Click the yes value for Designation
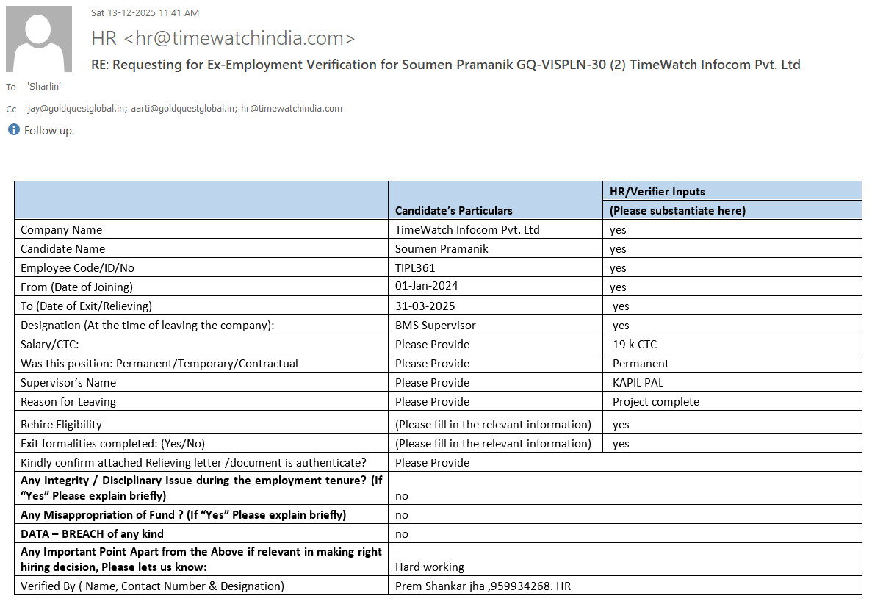The height and width of the screenshot is (604, 872). click(x=621, y=326)
